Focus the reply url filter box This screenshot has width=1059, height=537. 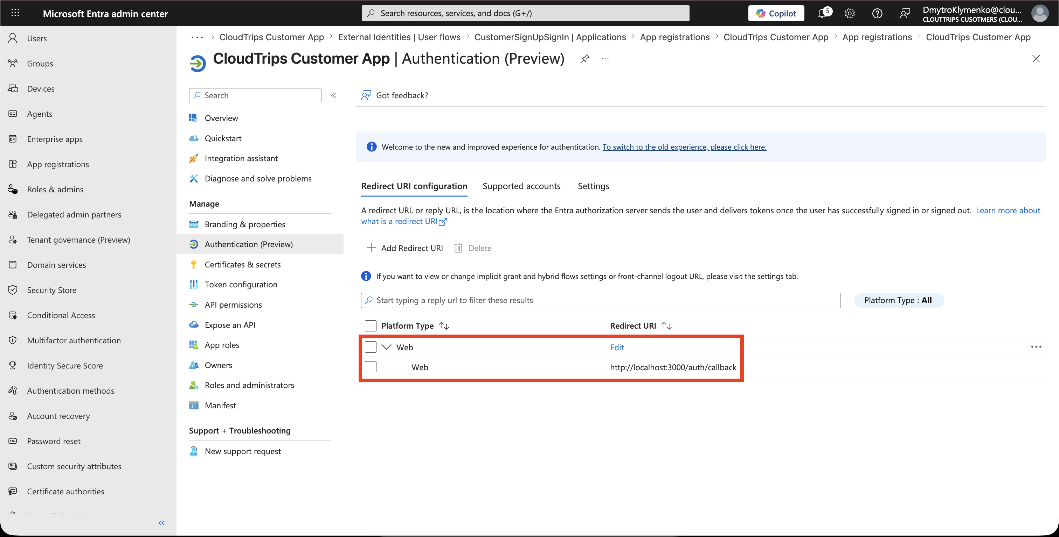point(601,300)
